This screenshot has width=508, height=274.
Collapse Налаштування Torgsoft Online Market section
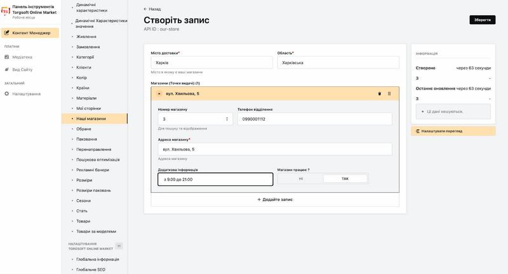click(119, 246)
